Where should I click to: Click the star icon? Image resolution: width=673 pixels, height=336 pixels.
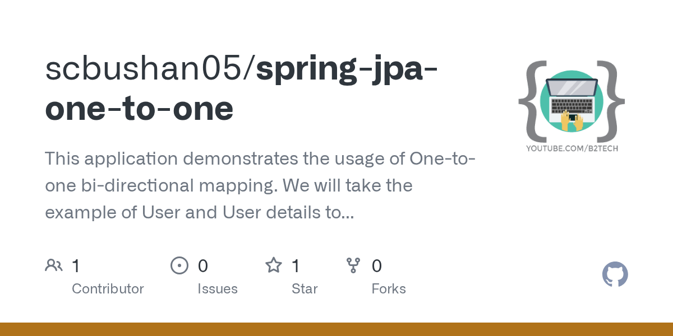pos(273,265)
